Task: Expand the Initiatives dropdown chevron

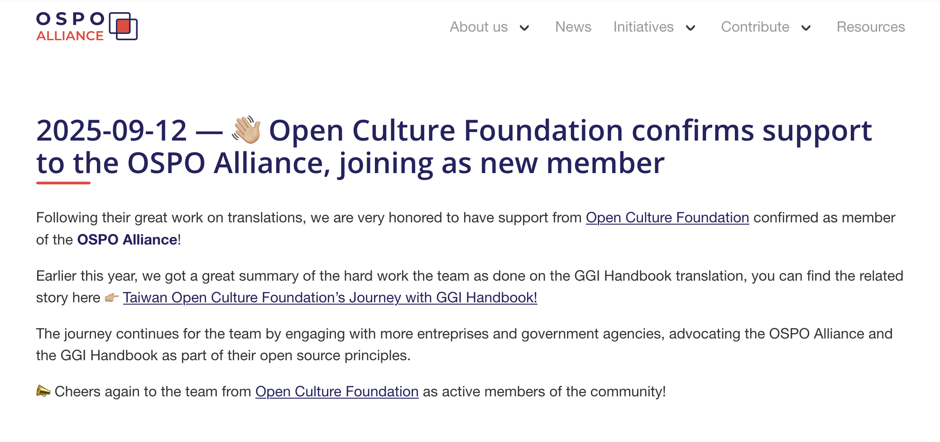Action: 690,28
